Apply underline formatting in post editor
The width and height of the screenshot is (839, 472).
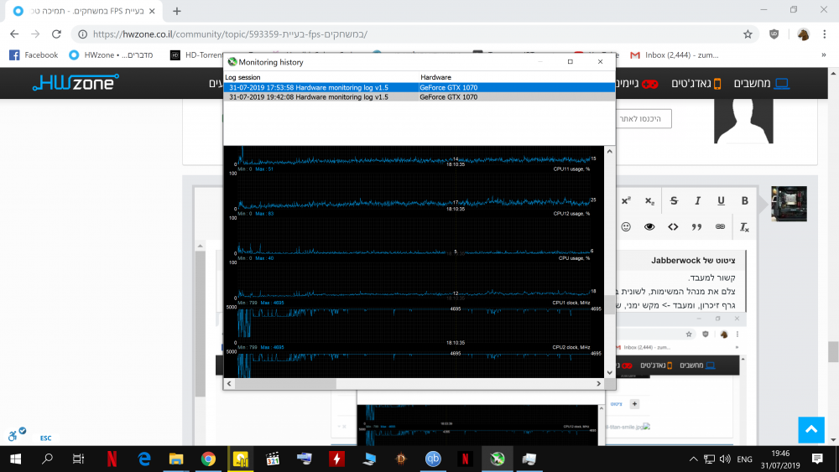[x=721, y=201]
